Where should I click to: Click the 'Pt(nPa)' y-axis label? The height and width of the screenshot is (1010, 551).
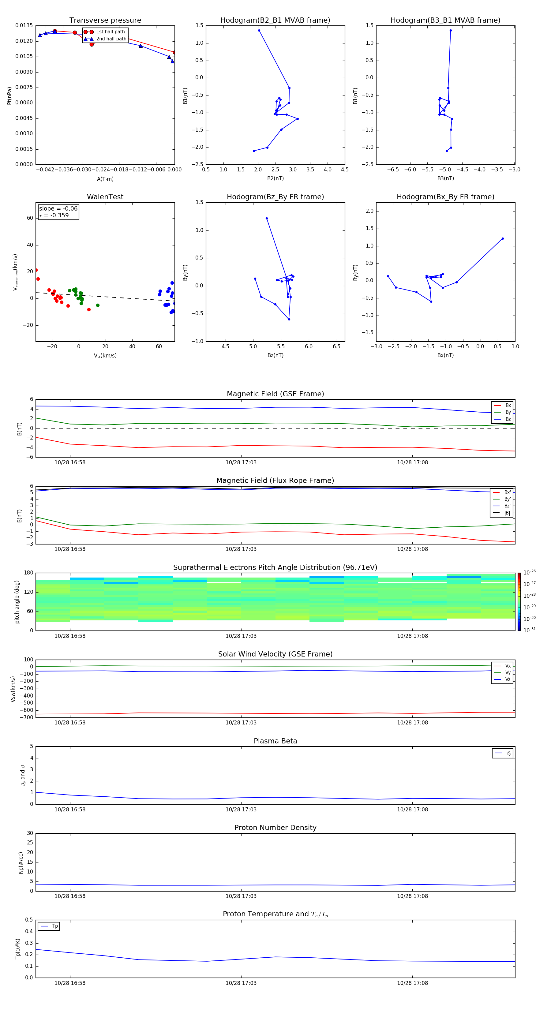pyautogui.click(x=9, y=96)
